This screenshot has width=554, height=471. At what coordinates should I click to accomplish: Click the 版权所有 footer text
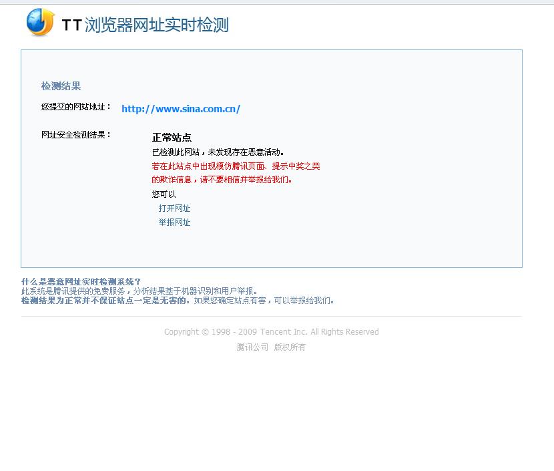(x=290, y=347)
